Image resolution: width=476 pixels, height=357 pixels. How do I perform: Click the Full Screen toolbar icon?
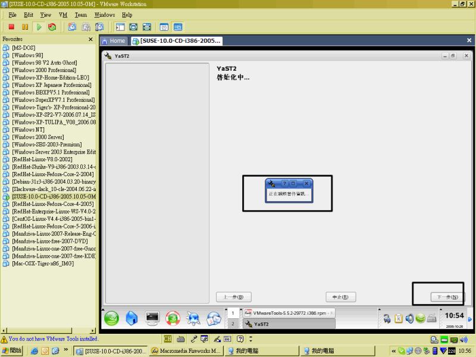[x=146, y=27]
